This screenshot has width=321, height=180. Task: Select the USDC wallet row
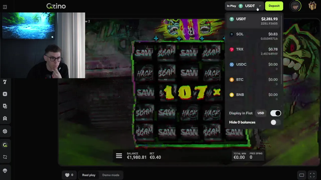pyautogui.click(x=253, y=66)
